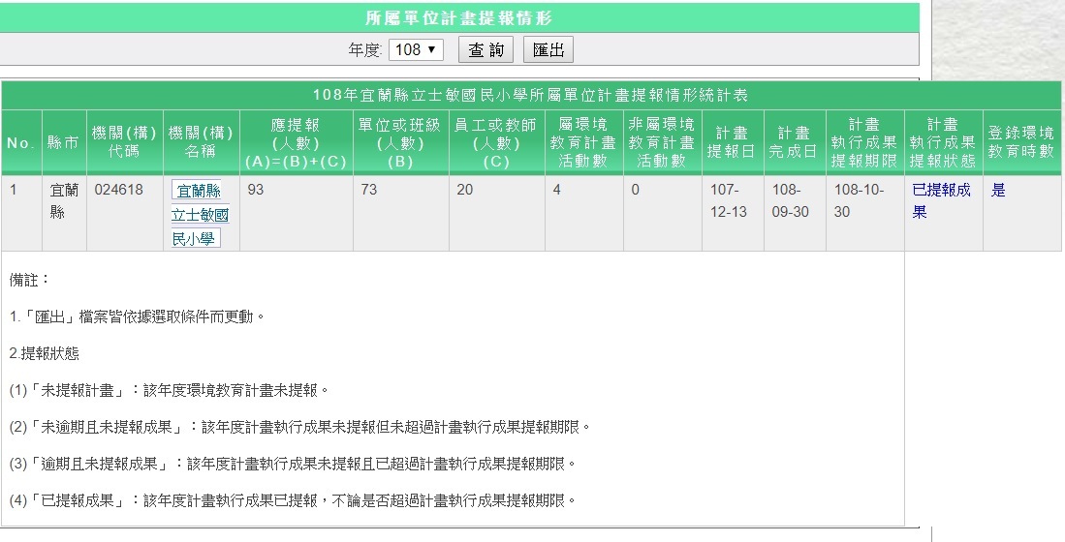Select the 機關(構)名稱 column header

[201, 142]
